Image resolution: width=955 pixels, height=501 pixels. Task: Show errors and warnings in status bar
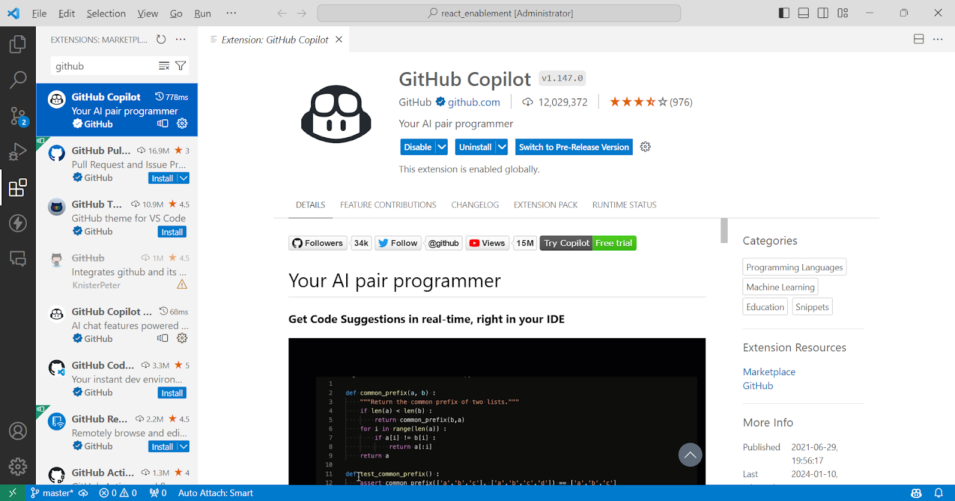118,493
